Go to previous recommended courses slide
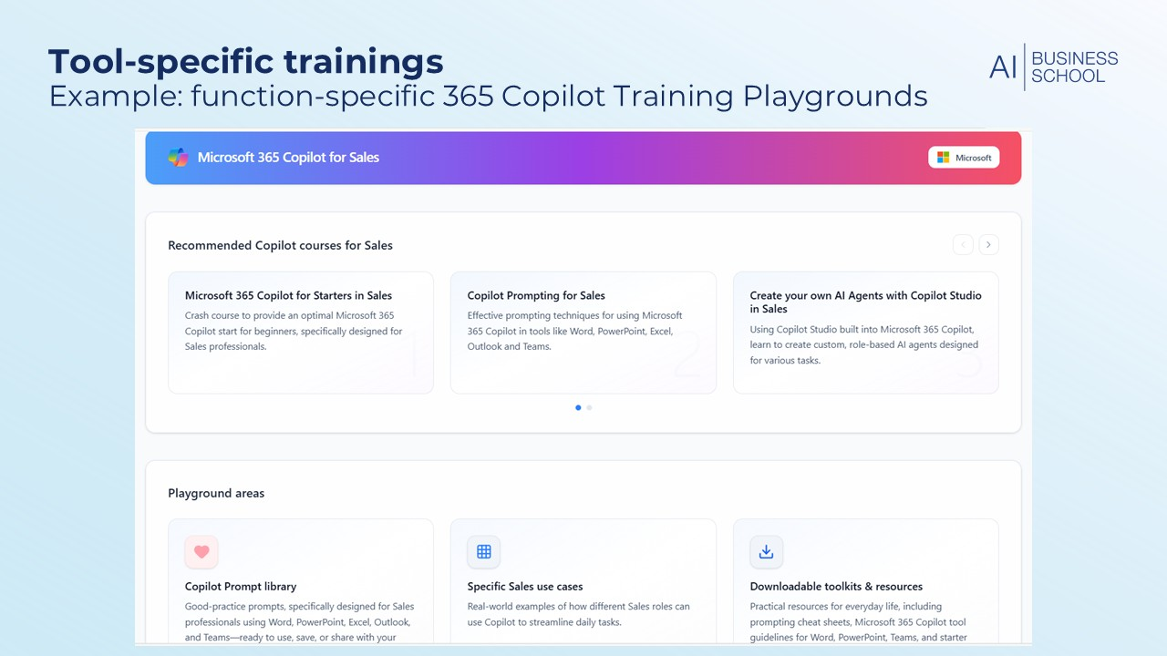This screenshot has height=656, width=1167. click(x=963, y=244)
